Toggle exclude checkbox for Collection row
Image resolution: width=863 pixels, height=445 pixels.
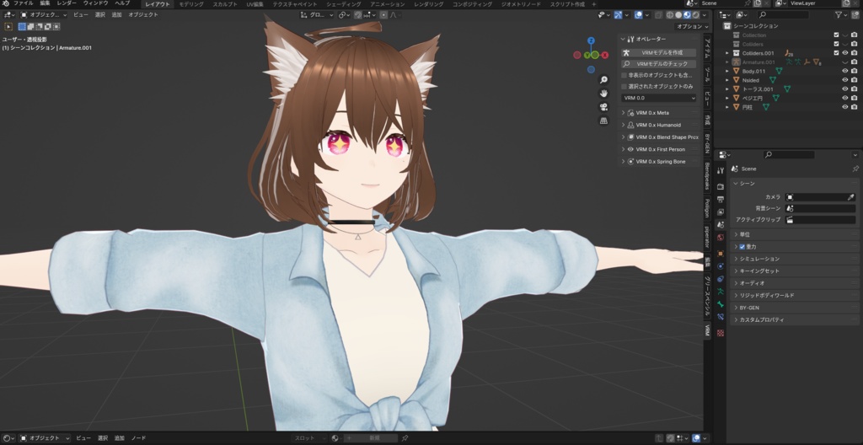click(837, 35)
